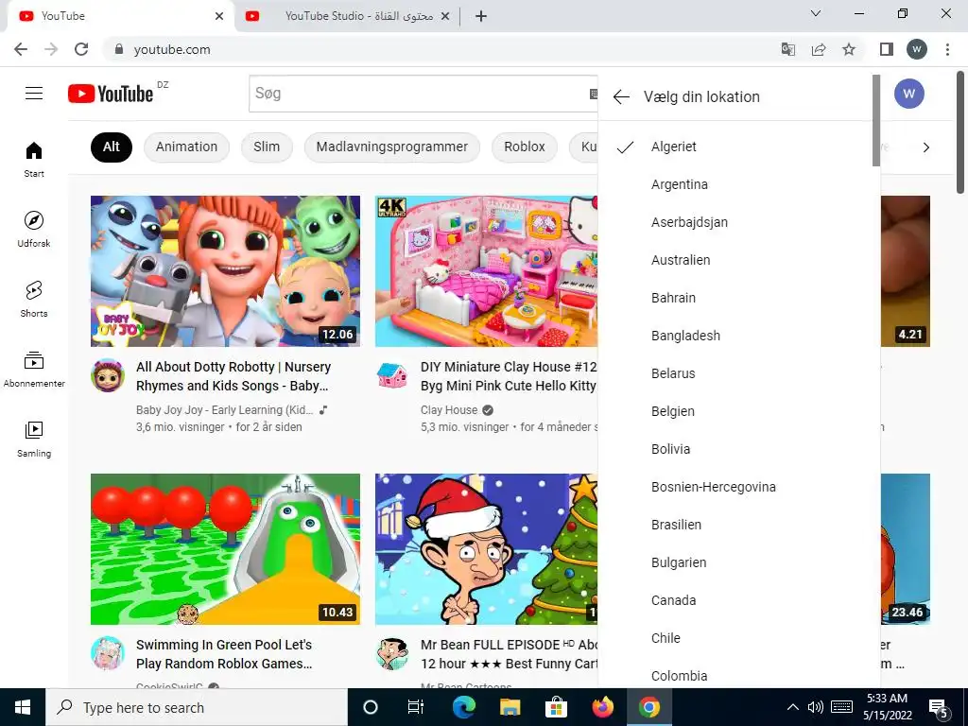Viewport: 968px width, 726px height.
Task: Click the Baby Joy Joy channel avatar
Action: coord(108,375)
